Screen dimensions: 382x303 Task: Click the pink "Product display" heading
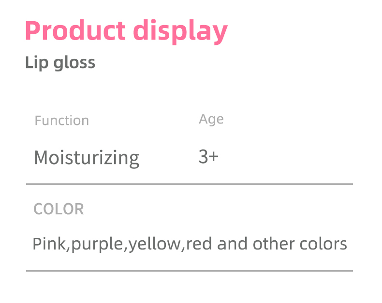[x=126, y=30]
